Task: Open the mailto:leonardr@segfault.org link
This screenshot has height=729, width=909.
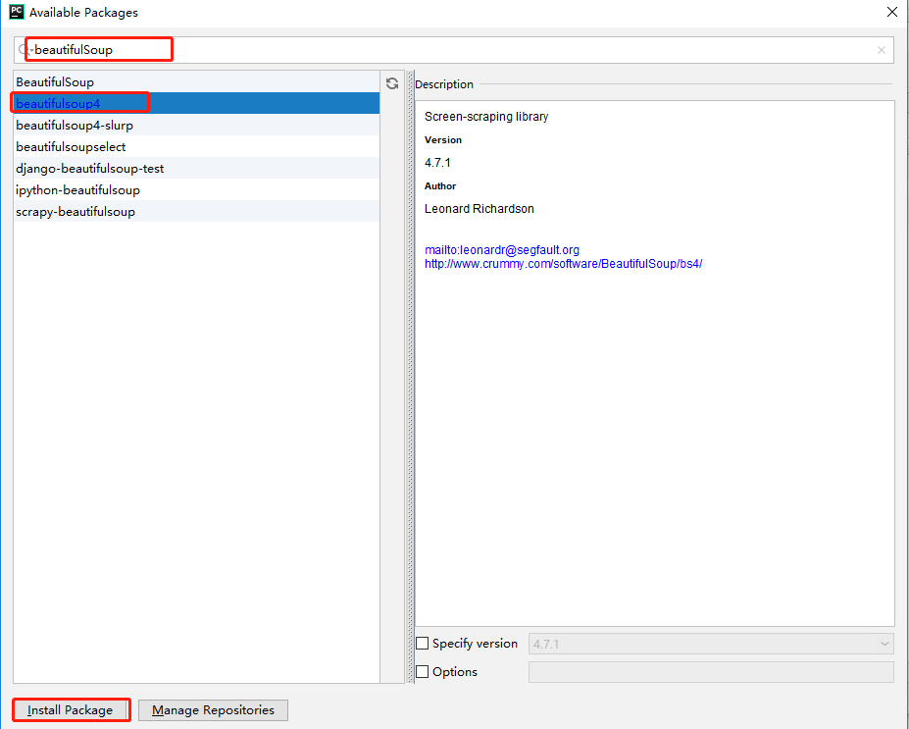Action: [x=502, y=250]
